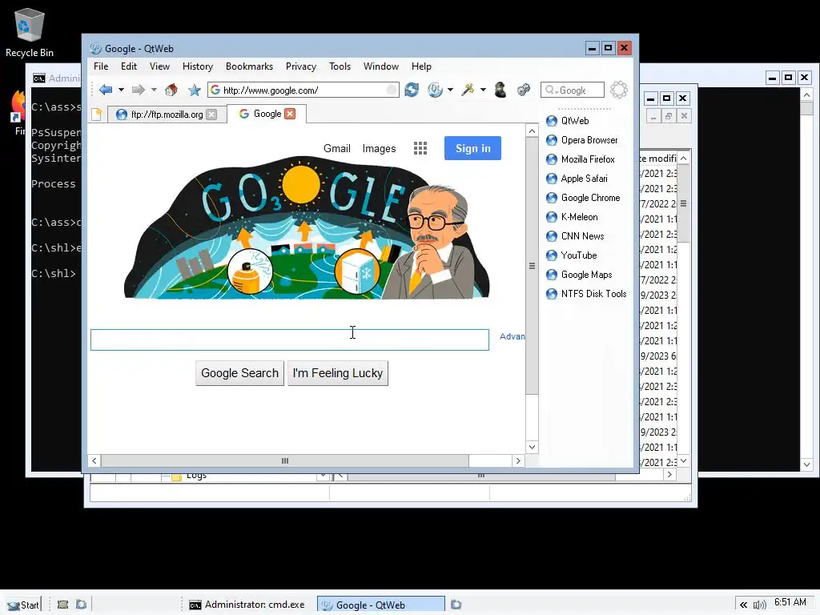Click the page's vertical scroll up arrow
The width and height of the screenshot is (820, 615).
point(532,131)
